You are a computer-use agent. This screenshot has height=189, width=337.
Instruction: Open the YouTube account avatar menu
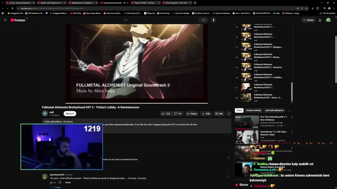(328, 20)
